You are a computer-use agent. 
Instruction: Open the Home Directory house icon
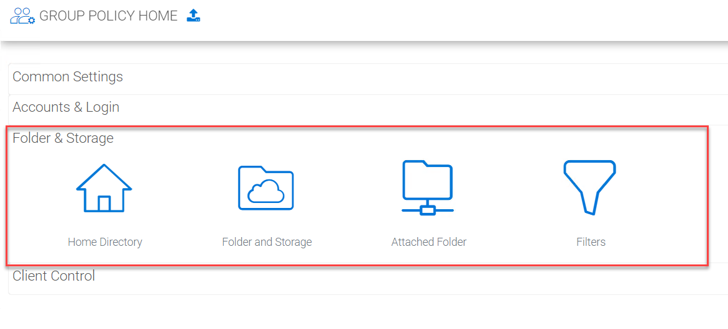click(x=104, y=187)
